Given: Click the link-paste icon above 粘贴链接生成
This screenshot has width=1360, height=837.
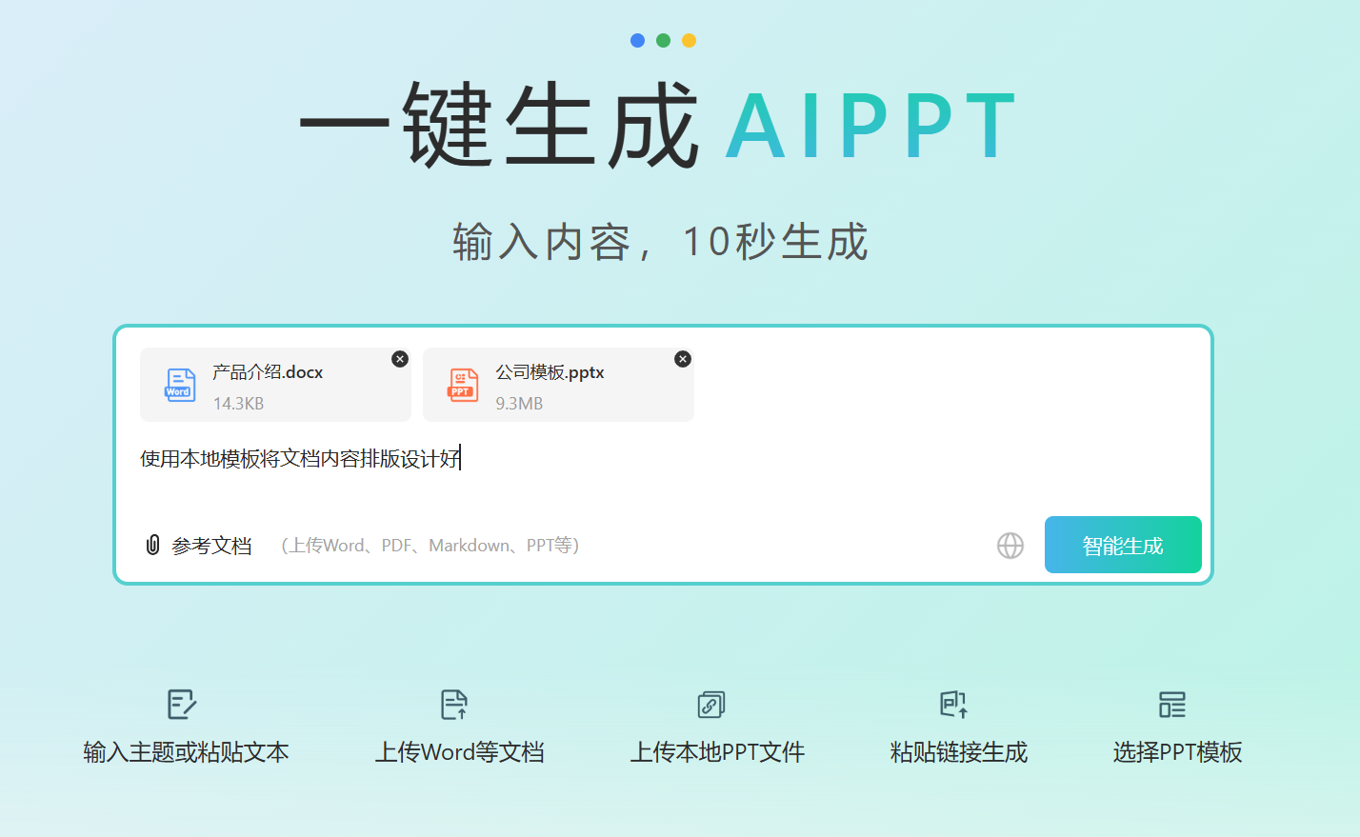Looking at the screenshot, I should click(954, 705).
